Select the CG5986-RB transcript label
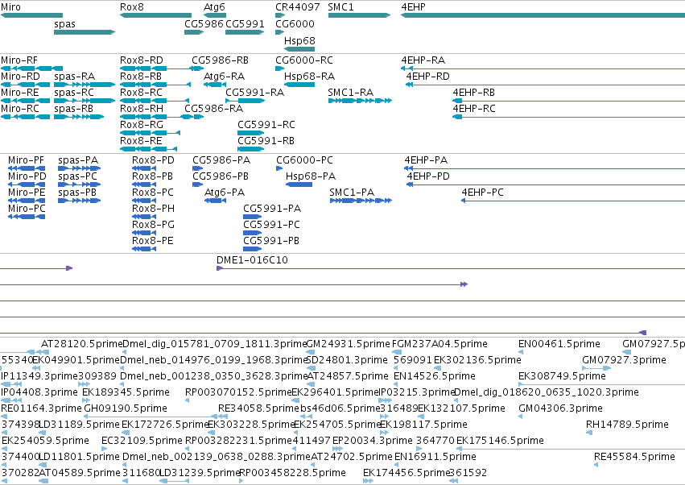685x485 pixels. [x=221, y=60]
